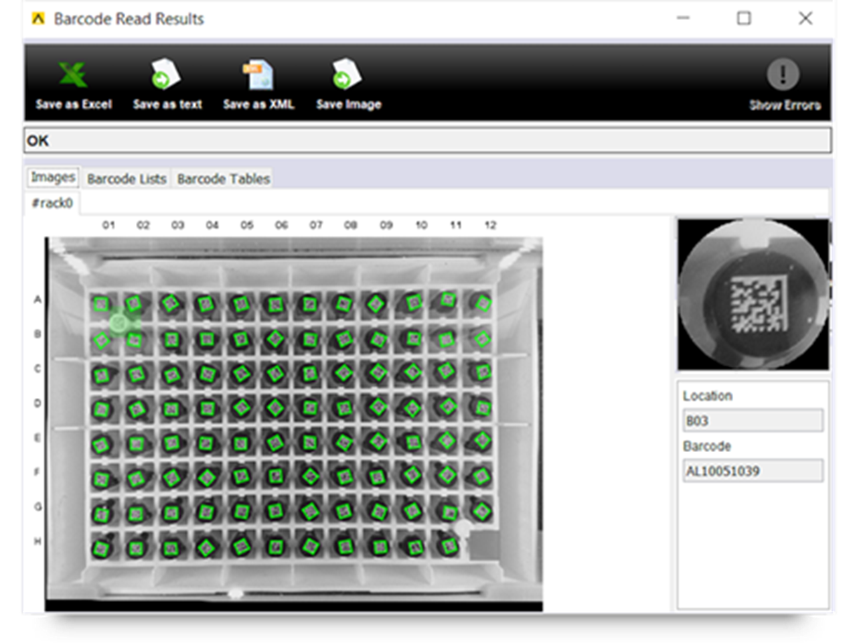Open the Barcode Lists tab

[x=127, y=179]
